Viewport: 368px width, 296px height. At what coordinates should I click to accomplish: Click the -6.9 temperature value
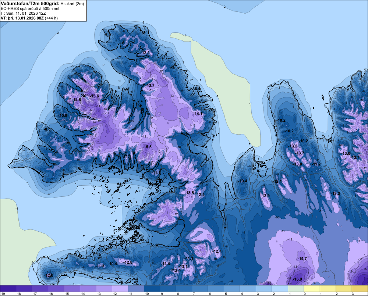tap(107, 35)
